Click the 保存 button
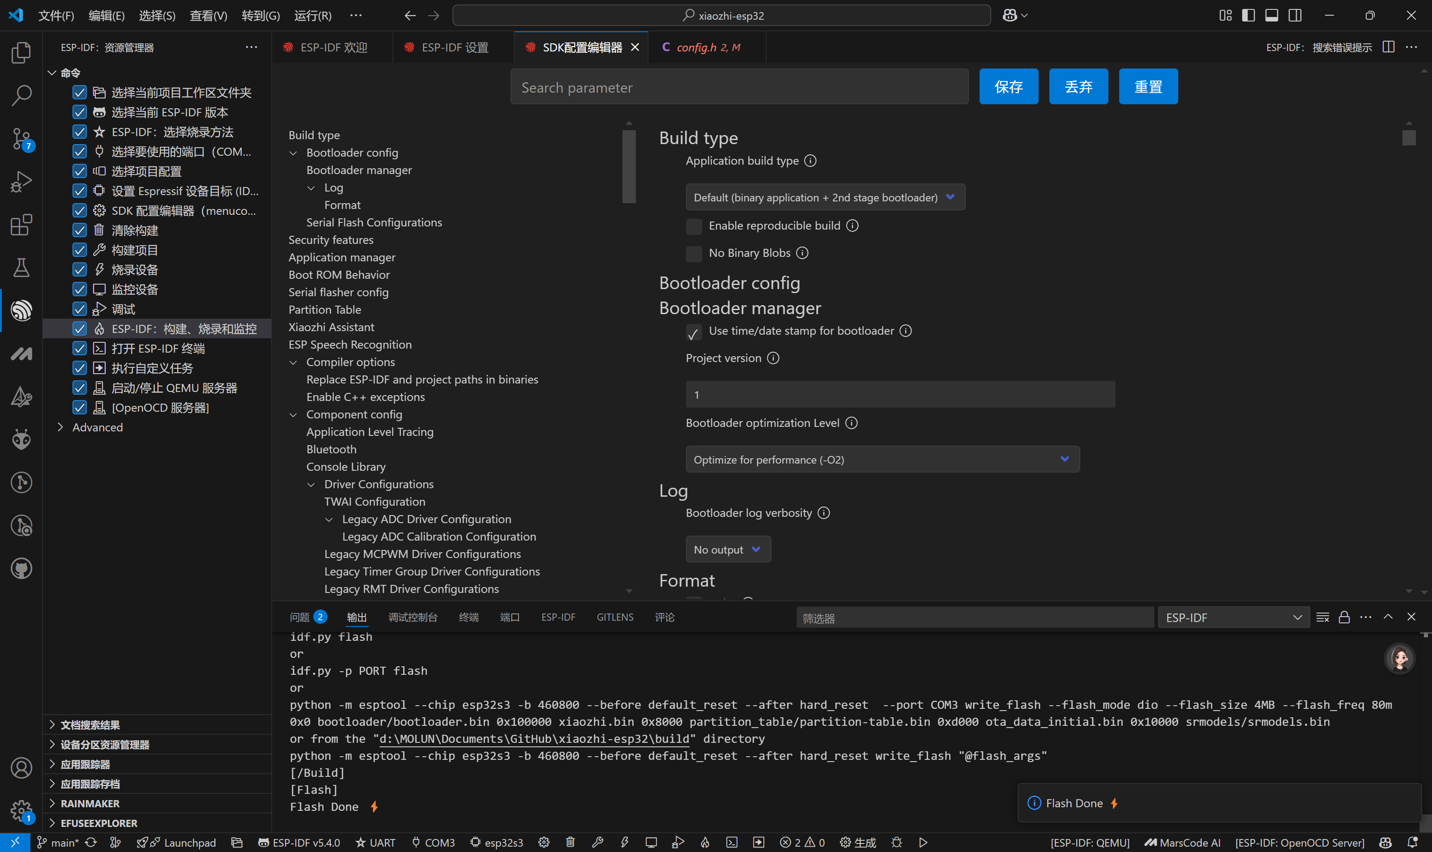The image size is (1432, 852). (1008, 87)
